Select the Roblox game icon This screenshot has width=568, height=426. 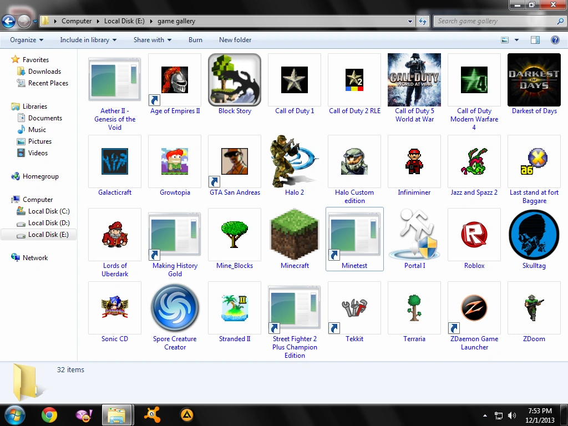(x=474, y=235)
